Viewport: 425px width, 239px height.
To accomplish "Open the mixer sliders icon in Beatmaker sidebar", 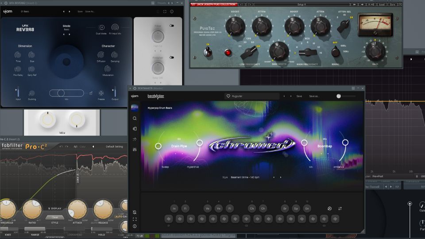I will [x=135, y=150].
